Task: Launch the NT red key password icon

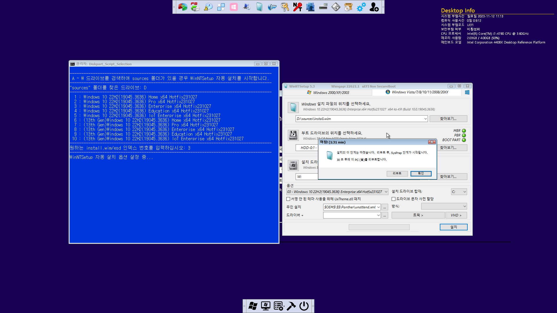Action: pyautogui.click(x=298, y=7)
